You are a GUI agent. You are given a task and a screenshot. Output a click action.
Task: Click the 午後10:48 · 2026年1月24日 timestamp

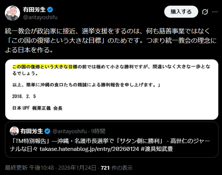coord(63,168)
